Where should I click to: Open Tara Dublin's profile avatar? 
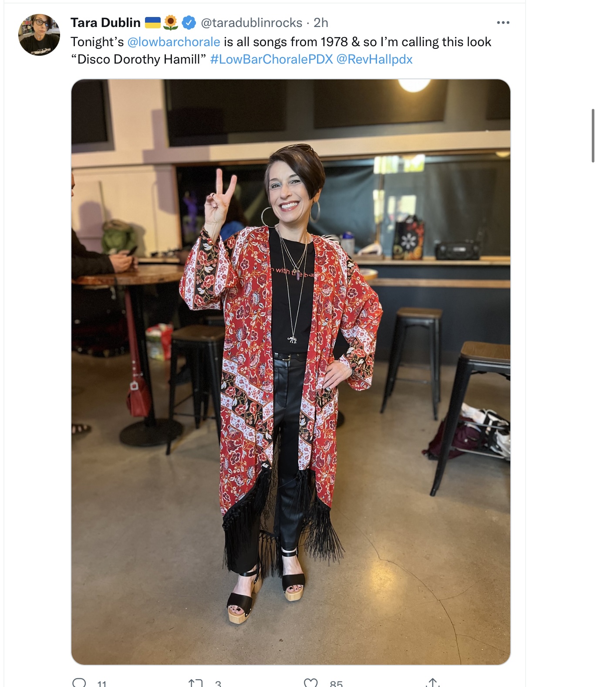tap(39, 34)
